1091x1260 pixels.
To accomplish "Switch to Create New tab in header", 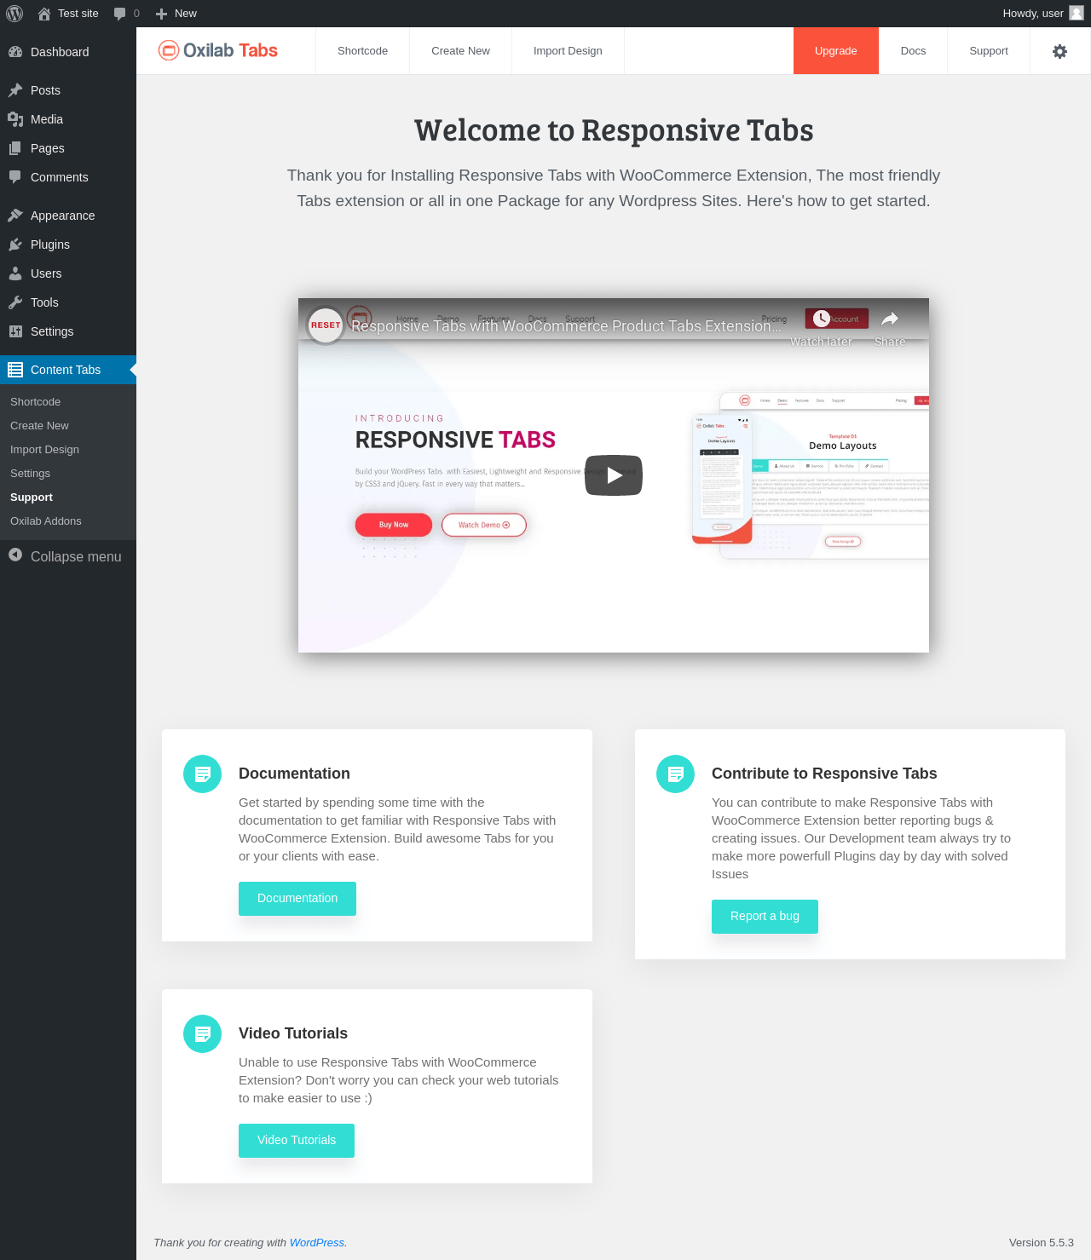I will click(x=460, y=51).
